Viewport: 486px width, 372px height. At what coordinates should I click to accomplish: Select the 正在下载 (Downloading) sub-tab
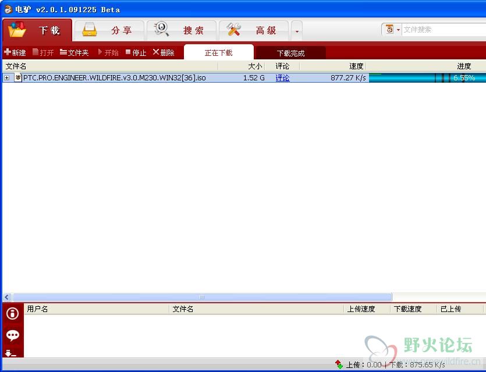coord(218,53)
